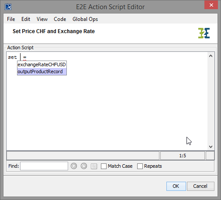Click the 'Set Price CHF and Exchange Rate' heading
This screenshot has height=200, width=221.
(x=54, y=31)
